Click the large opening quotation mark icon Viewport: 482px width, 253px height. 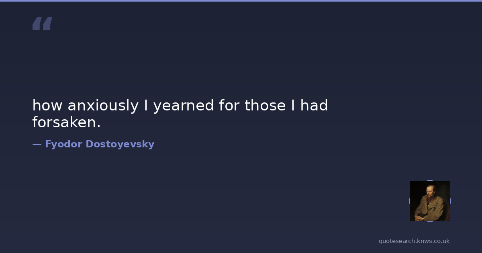click(42, 23)
